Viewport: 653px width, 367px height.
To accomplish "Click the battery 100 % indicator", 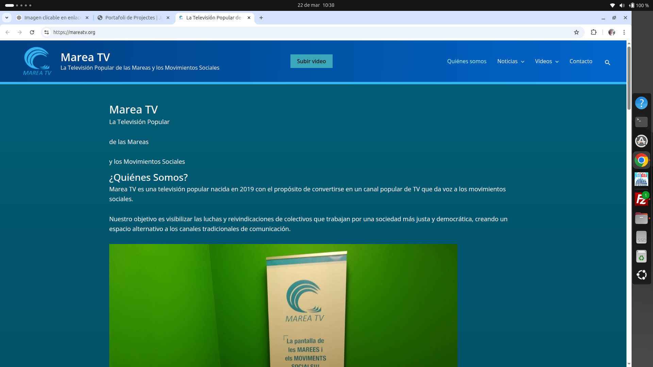I will click(639, 5).
